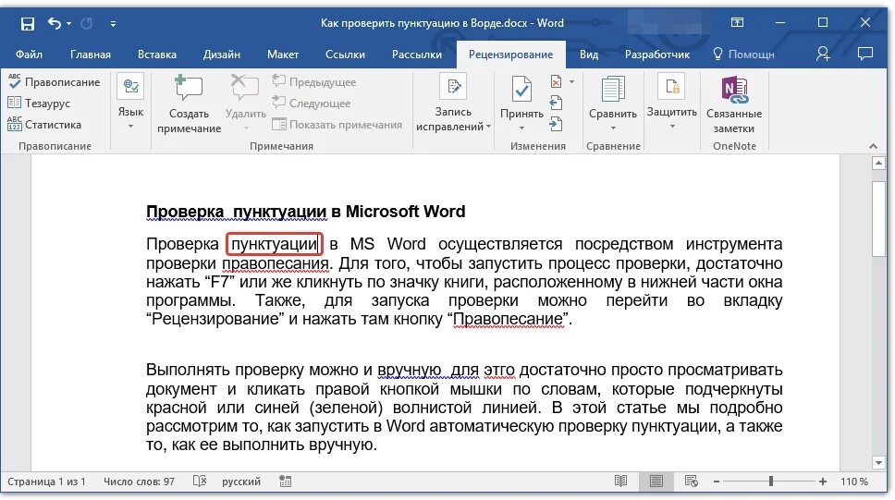The image size is (895, 500).
Task: Expand the reject change dropdown arrow
Action: tap(571, 81)
